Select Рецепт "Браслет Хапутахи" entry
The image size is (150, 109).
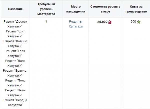point(15,73)
